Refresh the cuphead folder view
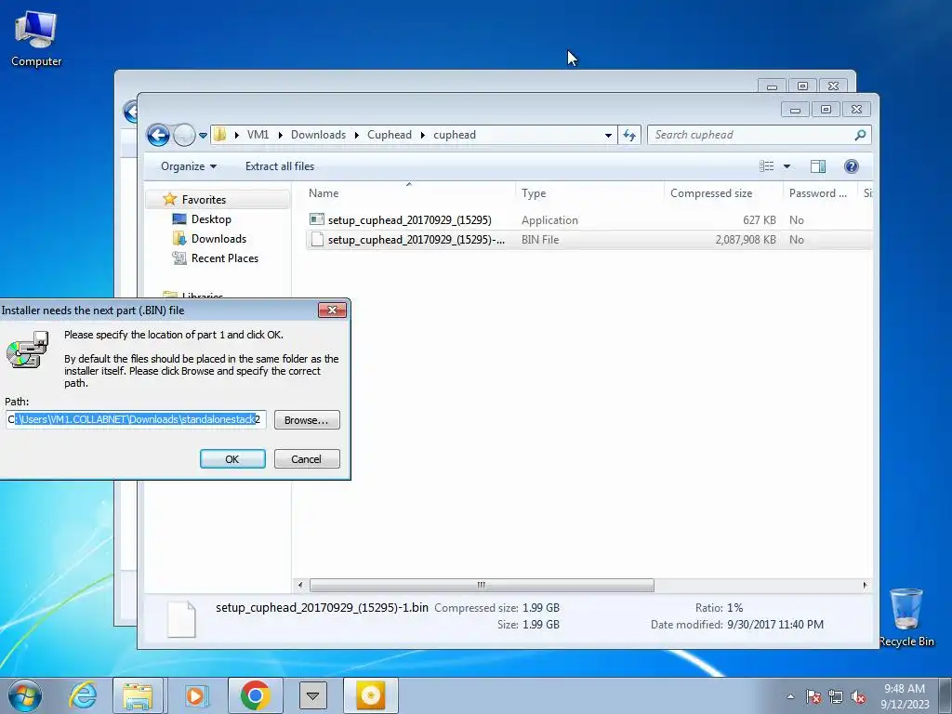This screenshot has width=952, height=714. tap(629, 136)
